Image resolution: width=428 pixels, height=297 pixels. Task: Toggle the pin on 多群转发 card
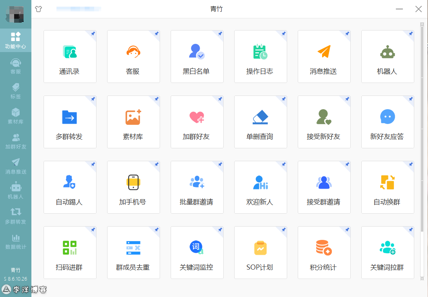pyautogui.click(x=93, y=99)
